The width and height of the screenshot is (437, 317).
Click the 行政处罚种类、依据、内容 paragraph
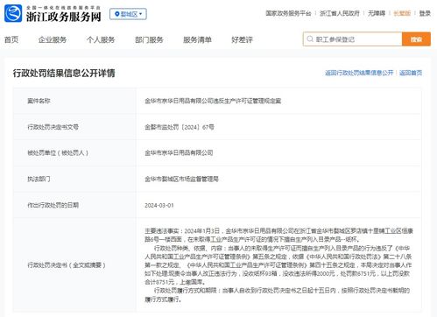278,265
